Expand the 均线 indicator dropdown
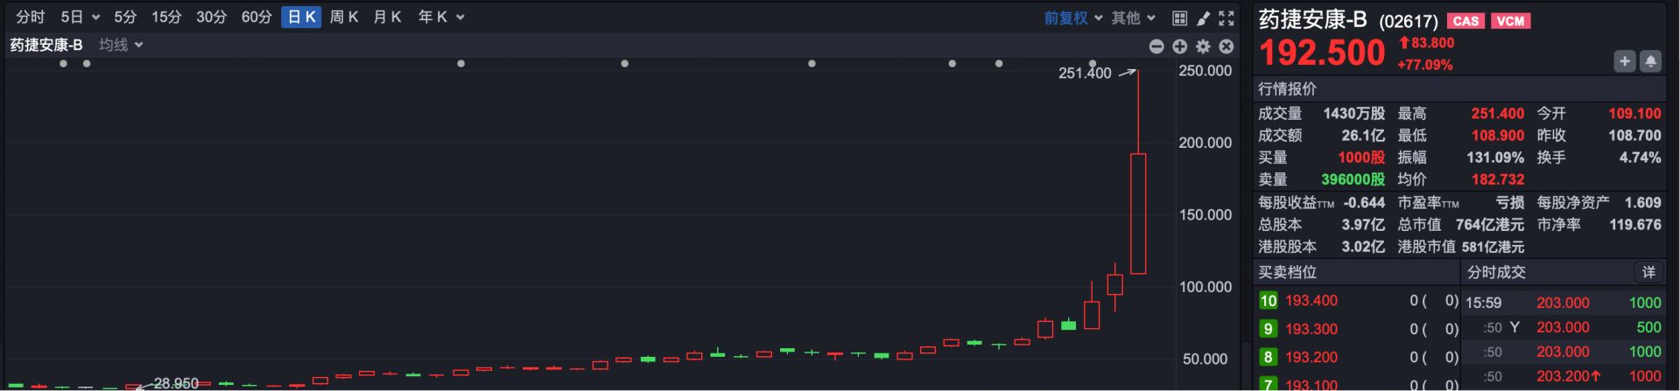Image resolution: width=1680 pixels, height=391 pixels. [121, 45]
